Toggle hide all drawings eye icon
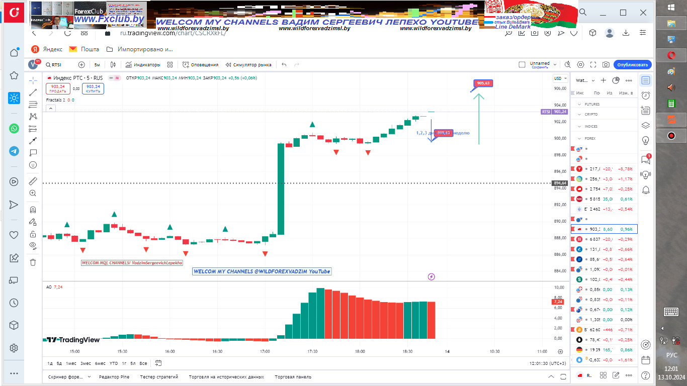The width and height of the screenshot is (687, 386). (x=33, y=246)
